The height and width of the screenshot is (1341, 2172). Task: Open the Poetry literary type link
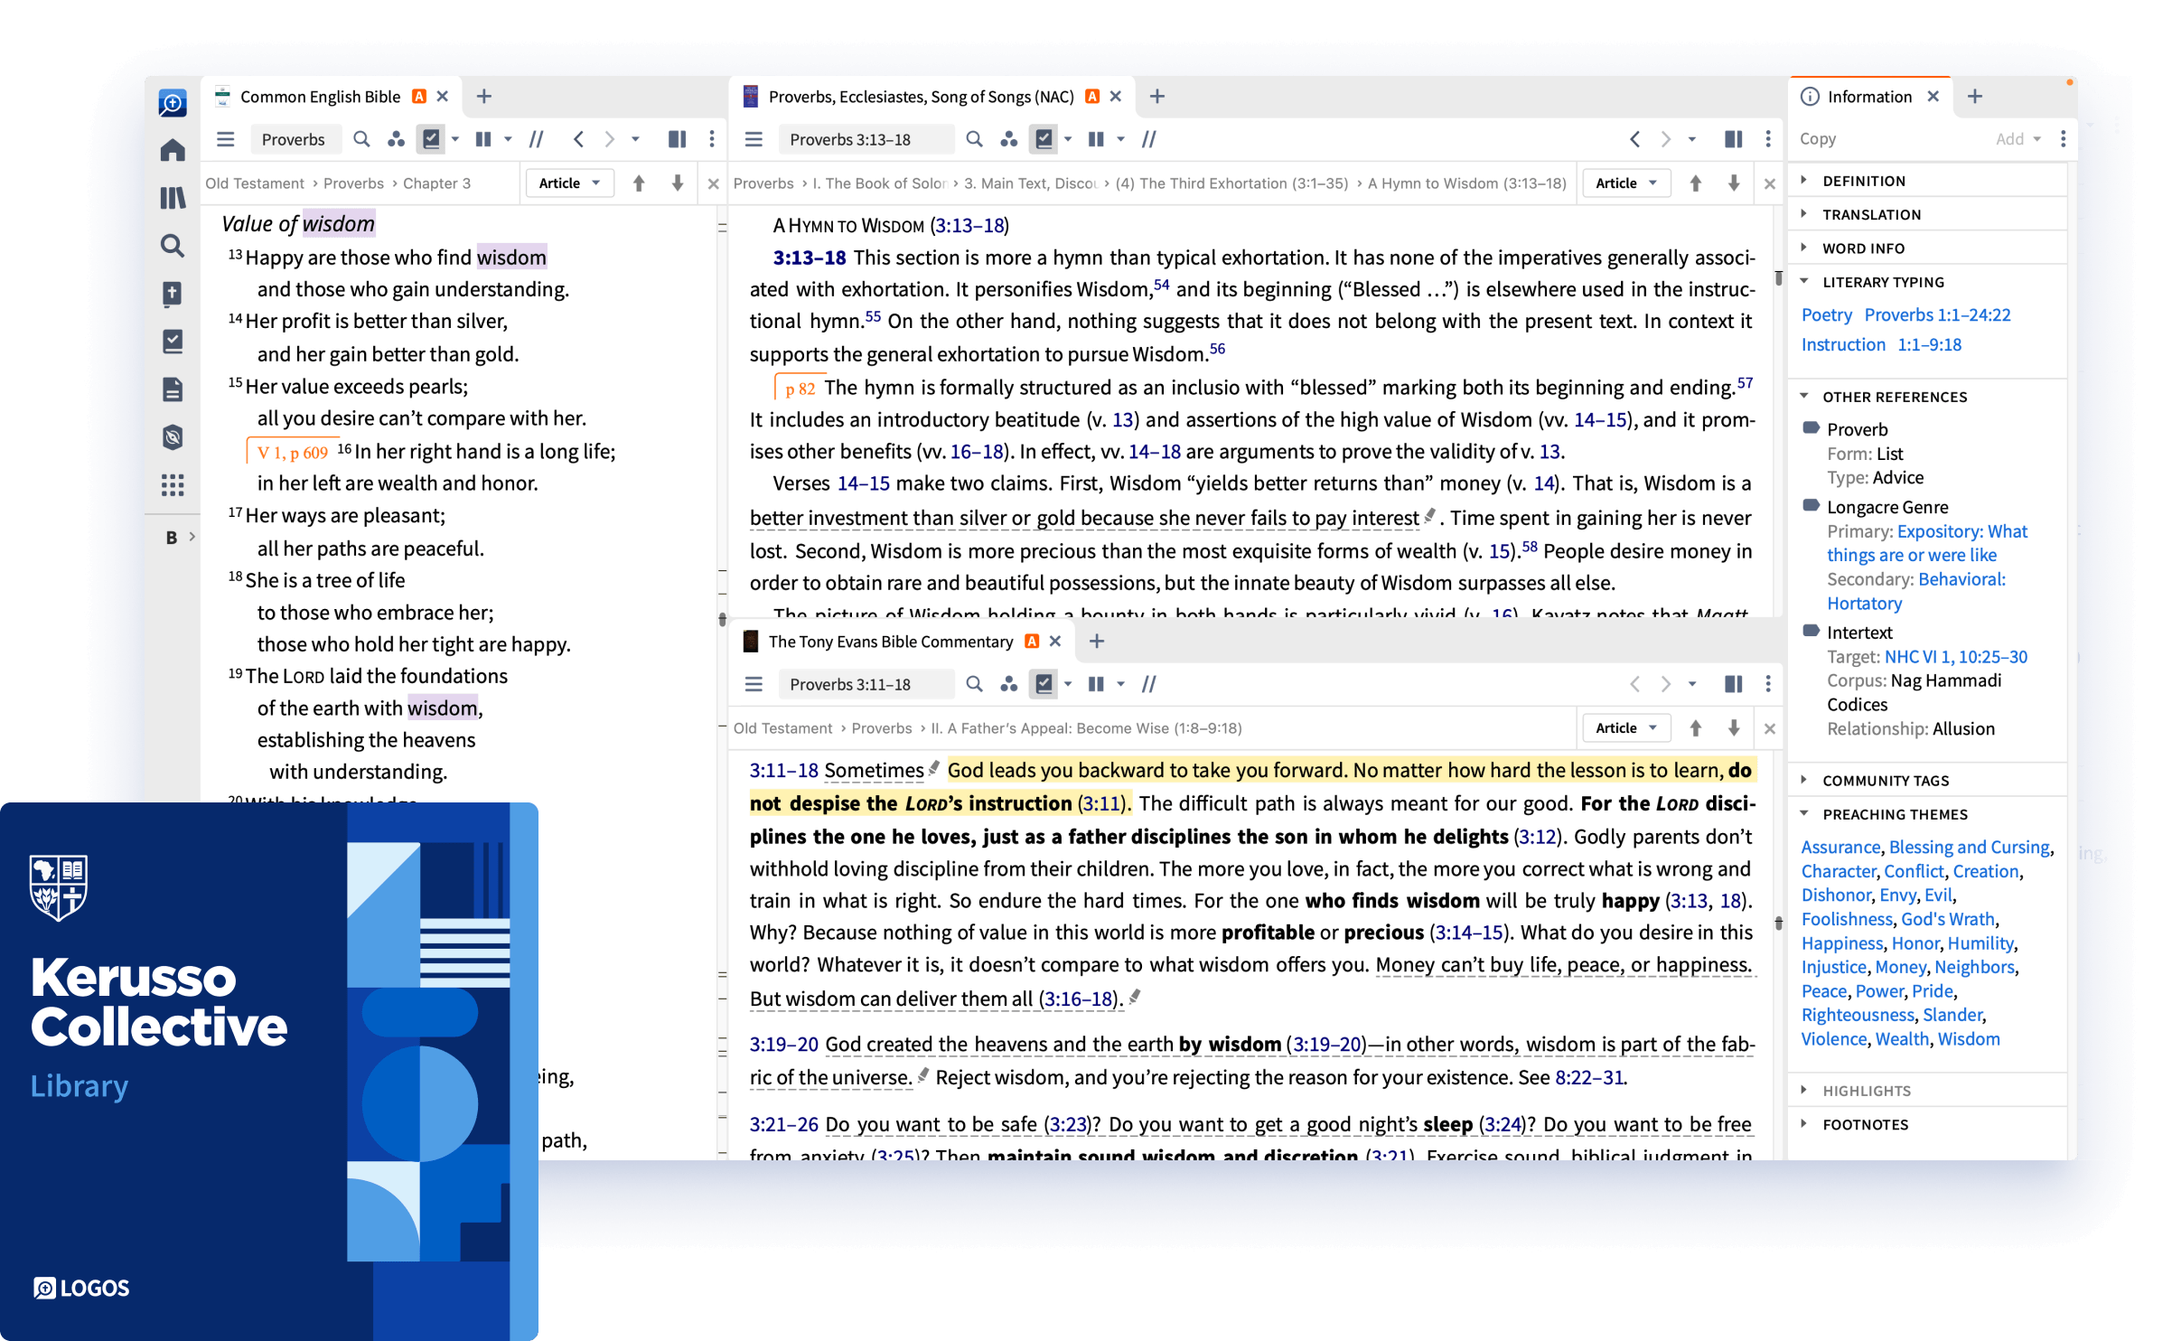click(1827, 315)
